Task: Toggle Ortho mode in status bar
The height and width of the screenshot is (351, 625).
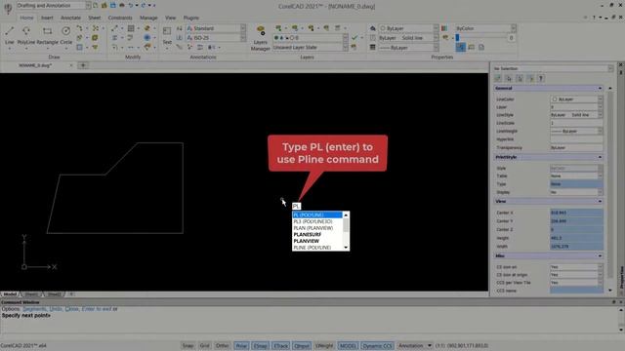Action: 223,346
